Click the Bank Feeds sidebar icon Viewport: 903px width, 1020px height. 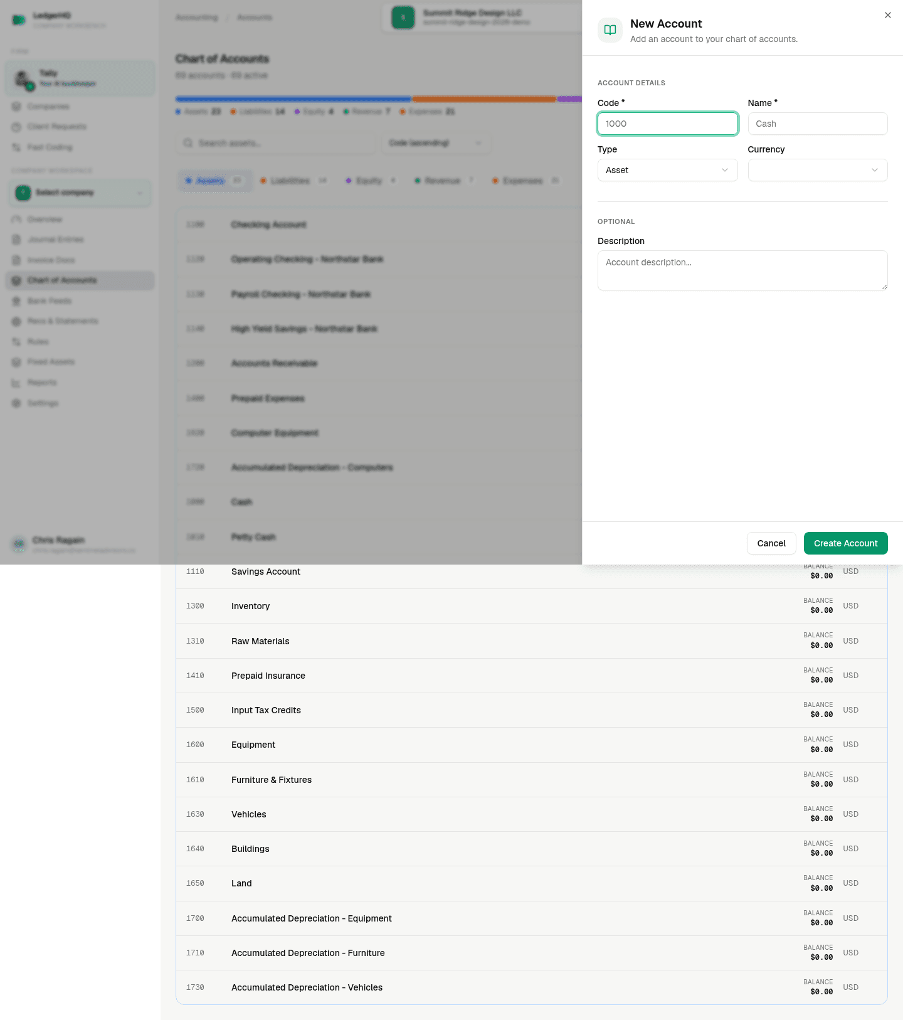tap(16, 301)
